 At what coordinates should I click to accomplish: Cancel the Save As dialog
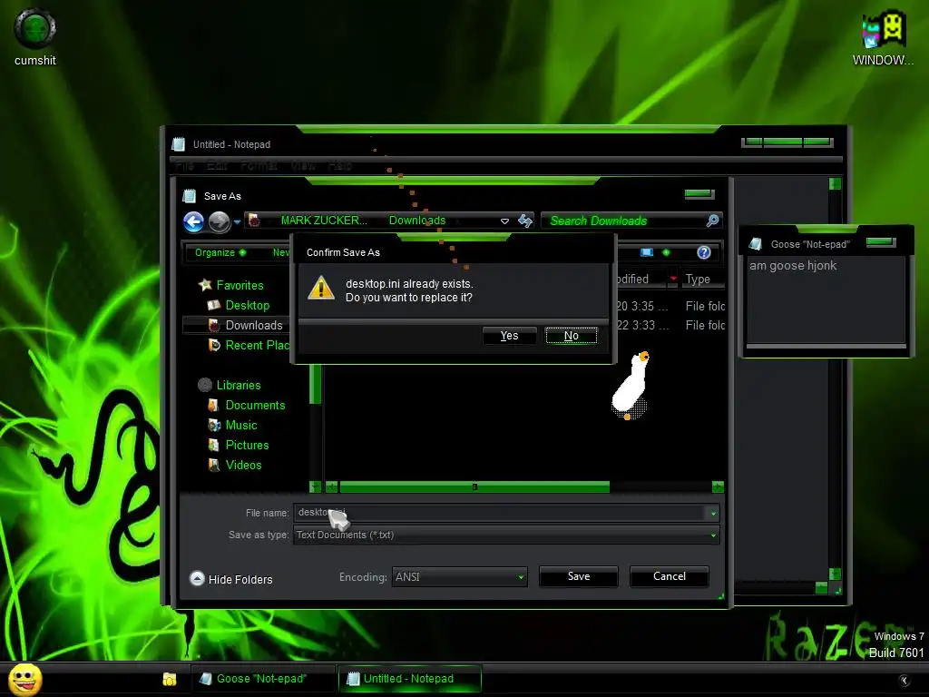point(669,576)
